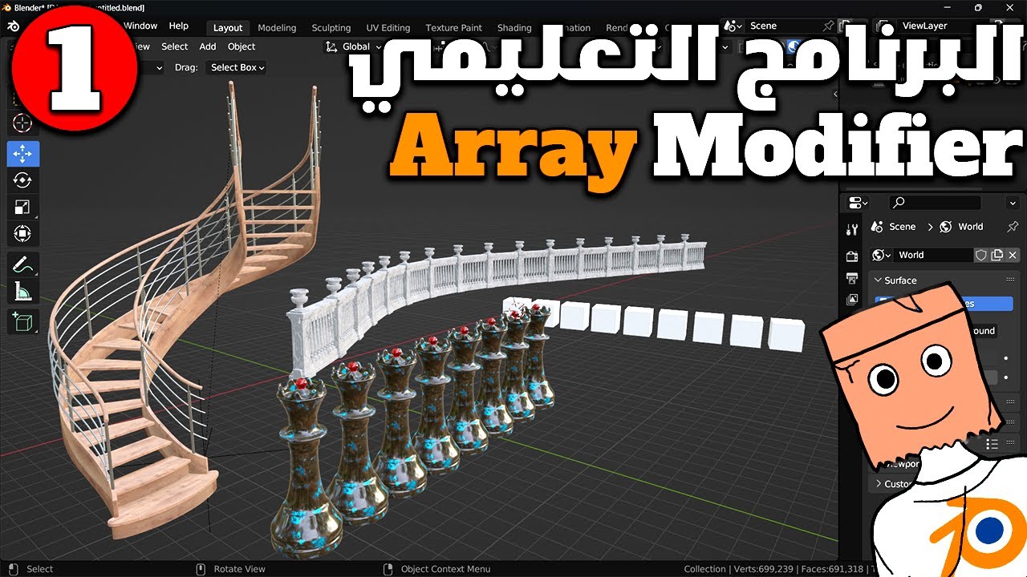The height and width of the screenshot is (577, 1027).
Task: Open the properties editor type dropdown
Action: click(x=857, y=203)
